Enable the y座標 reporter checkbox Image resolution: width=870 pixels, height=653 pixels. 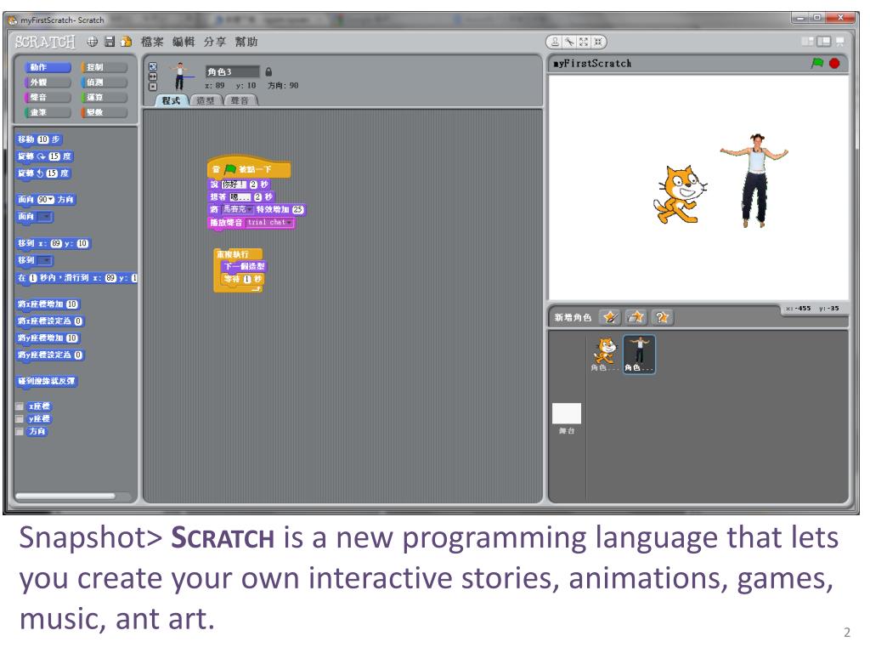tap(20, 419)
